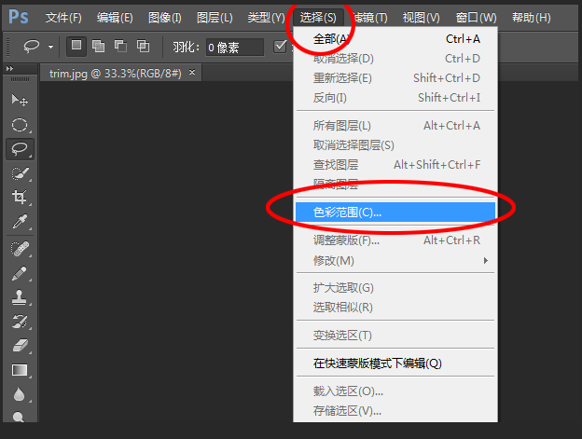Choose 所有图层(L) menu entry
The width and height of the screenshot is (582, 439).
pyautogui.click(x=395, y=126)
